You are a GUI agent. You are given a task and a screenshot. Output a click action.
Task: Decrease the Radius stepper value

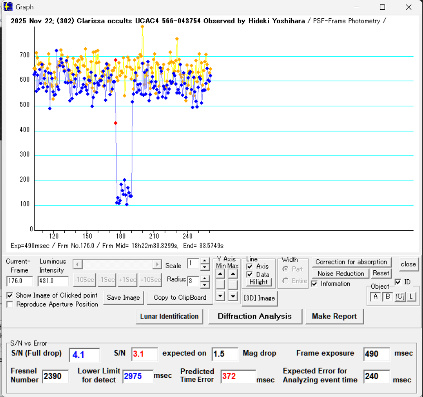(205, 284)
